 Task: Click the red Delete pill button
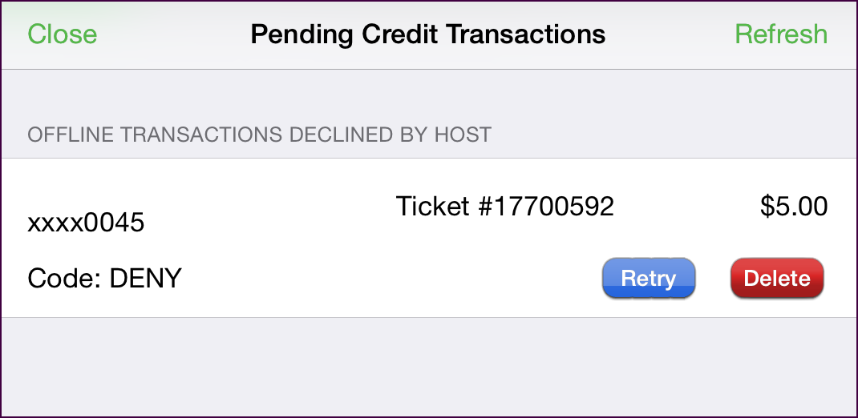(777, 278)
